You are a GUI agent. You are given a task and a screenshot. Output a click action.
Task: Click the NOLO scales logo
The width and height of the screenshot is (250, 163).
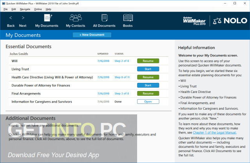click(x=230, y=21)
